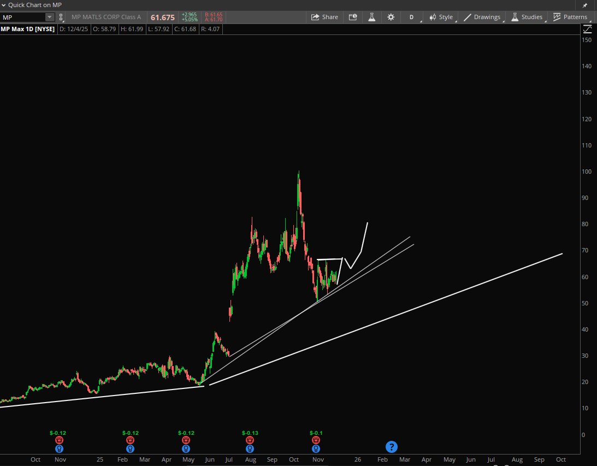Click the last price 61.675

pos(163,17)
